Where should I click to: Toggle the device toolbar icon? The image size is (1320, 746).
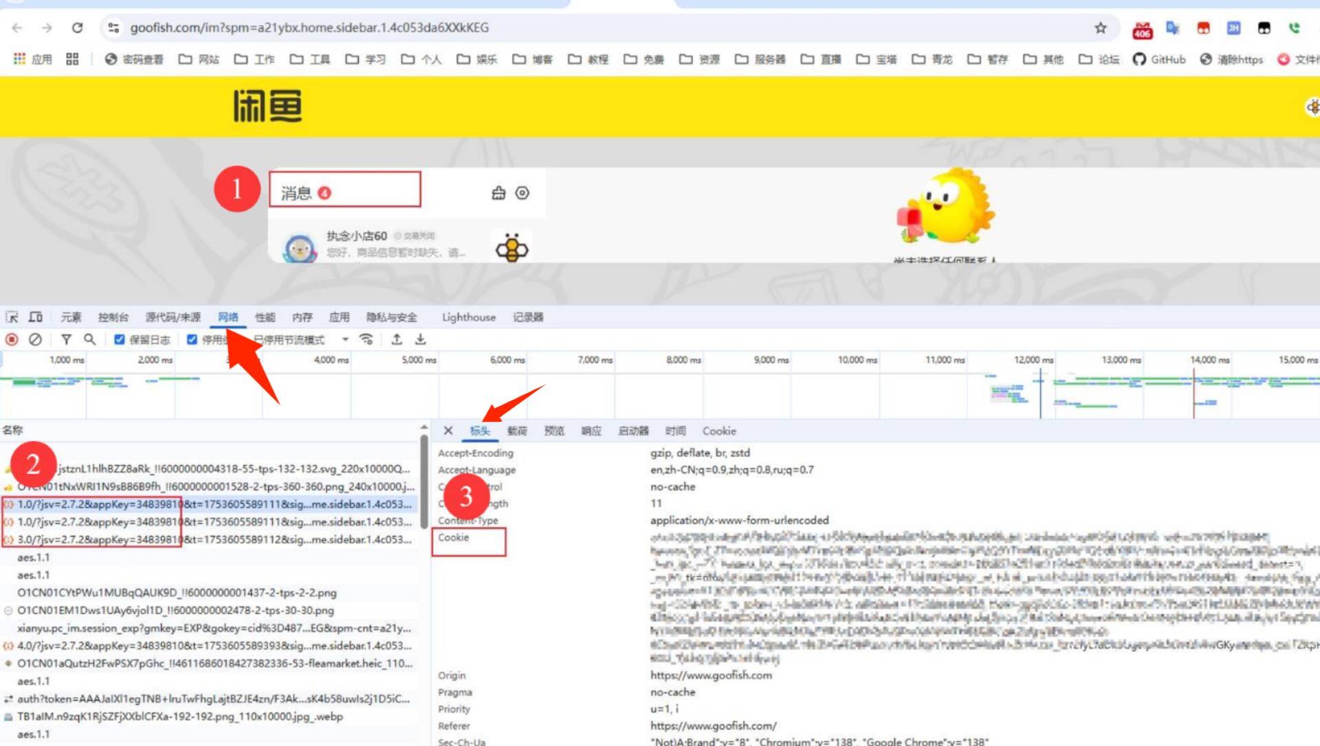click(x=36, y=317)
